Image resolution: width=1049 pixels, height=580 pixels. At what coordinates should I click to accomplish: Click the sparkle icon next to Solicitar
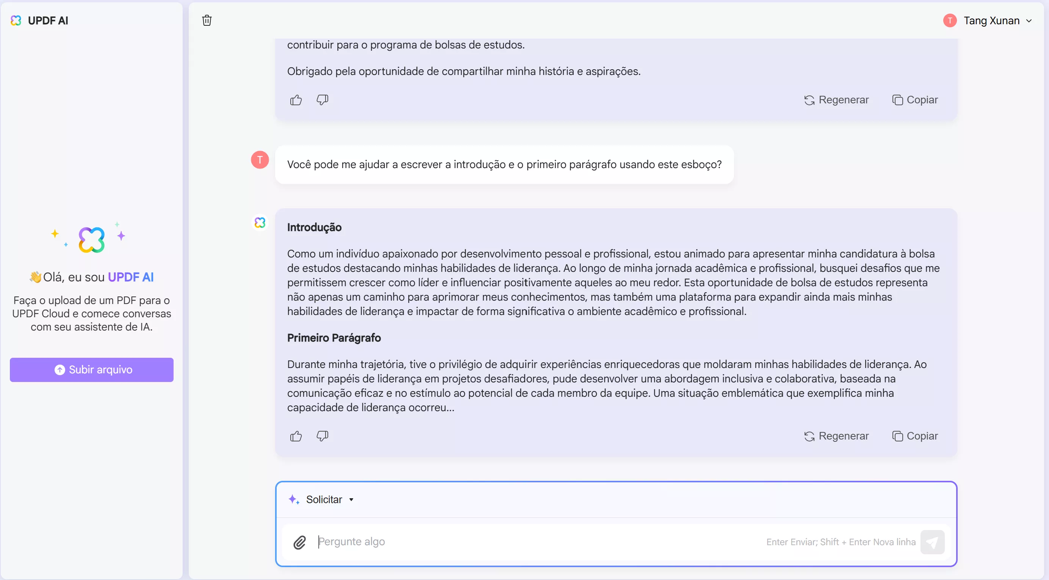tap(294, 499)
